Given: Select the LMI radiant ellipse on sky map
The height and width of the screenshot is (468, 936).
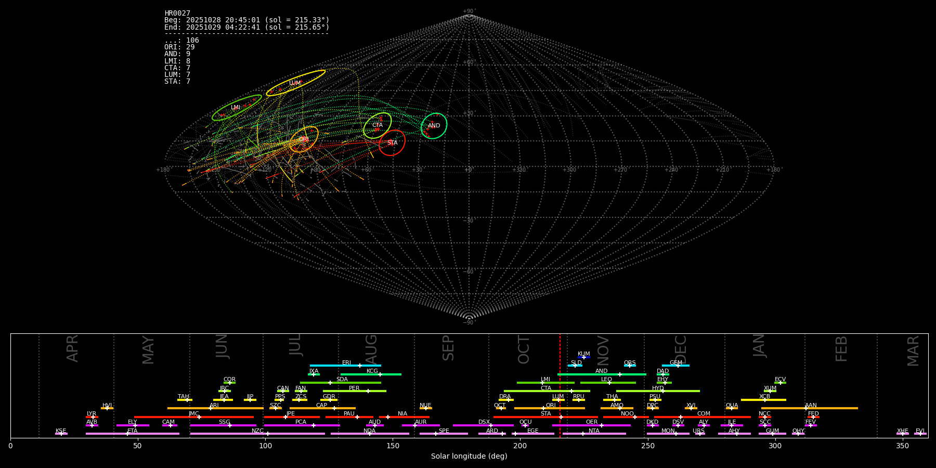Looking at the screenshot, I should (237, 108).
